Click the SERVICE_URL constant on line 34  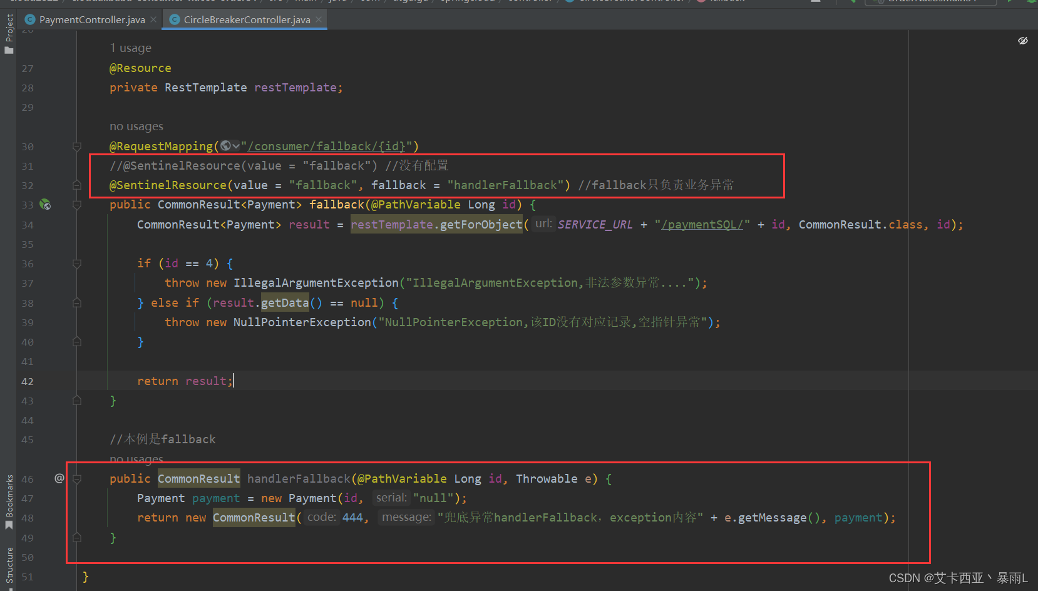click(595, 225)
